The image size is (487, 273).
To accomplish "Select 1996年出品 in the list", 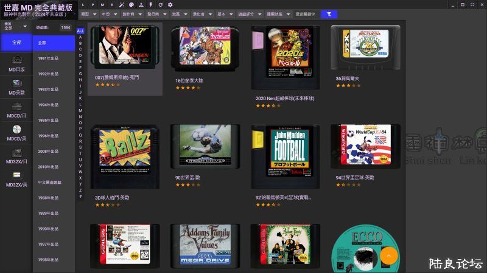I will point(54,136).
